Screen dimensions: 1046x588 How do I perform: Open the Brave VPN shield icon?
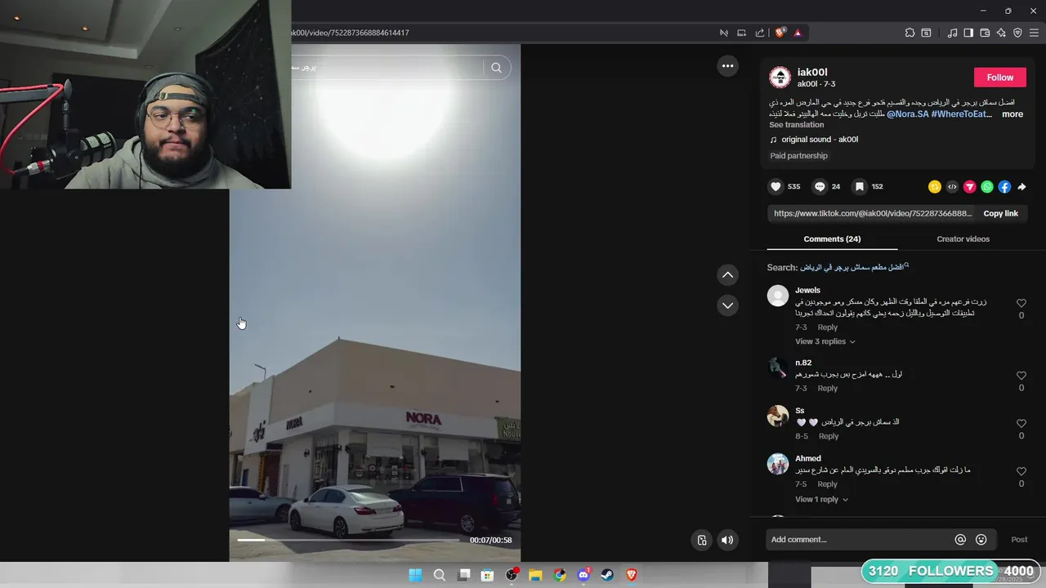tap(1017, 33)
